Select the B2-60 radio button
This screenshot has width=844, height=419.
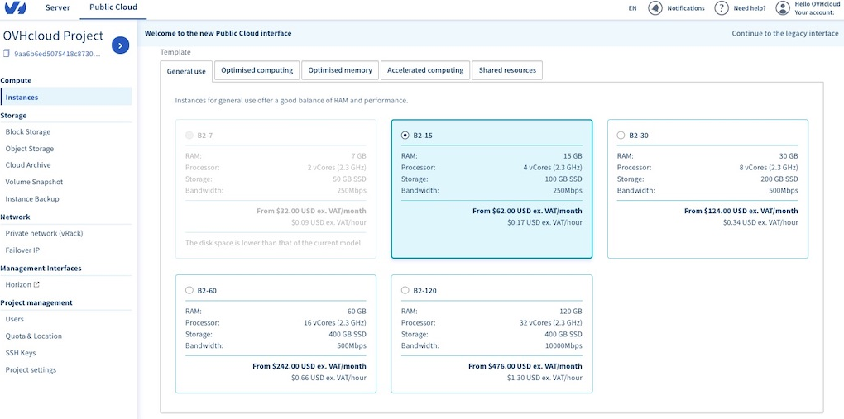[189, 290]
